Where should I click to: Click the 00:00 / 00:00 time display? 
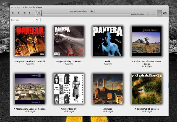[137, 14]
